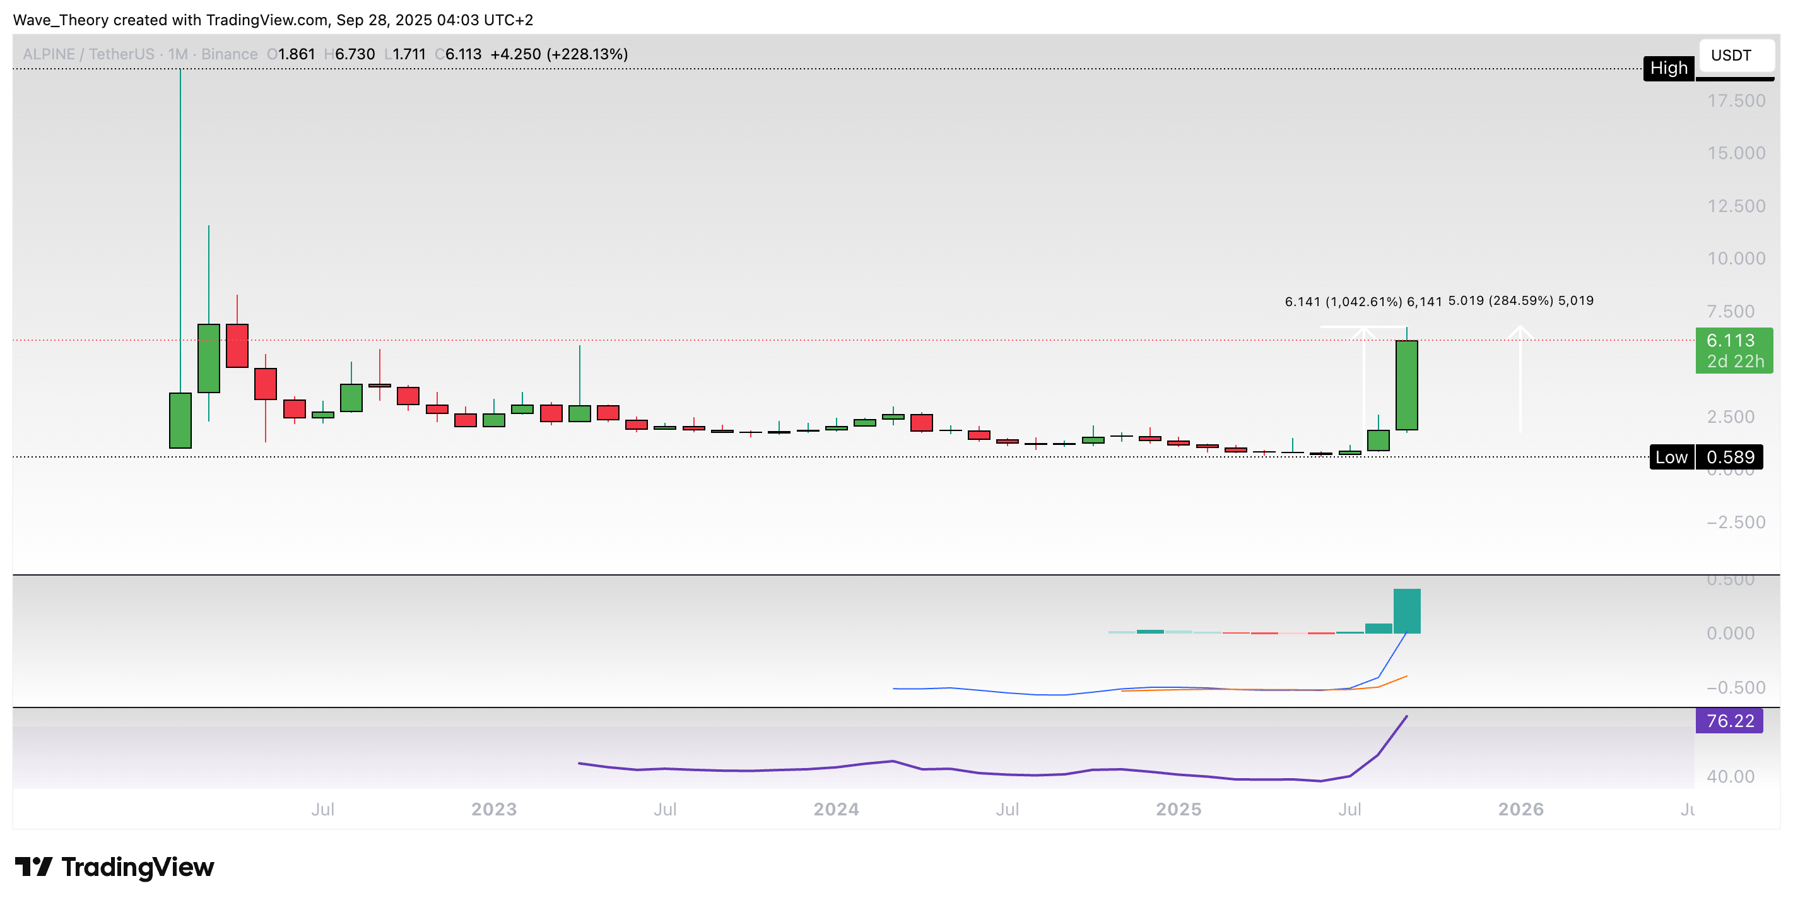Click the purple 76.22 RSI value label
Screen dimensions: 1793x905
(1729, 721)
